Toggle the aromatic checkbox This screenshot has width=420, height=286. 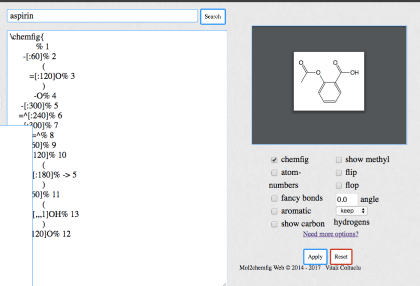(x=274, y=211)
